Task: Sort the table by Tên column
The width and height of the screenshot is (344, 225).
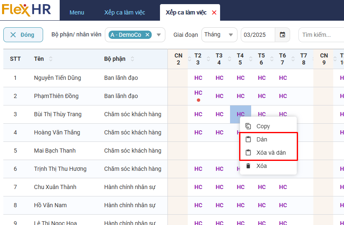Action: click(x=51, y=59)
